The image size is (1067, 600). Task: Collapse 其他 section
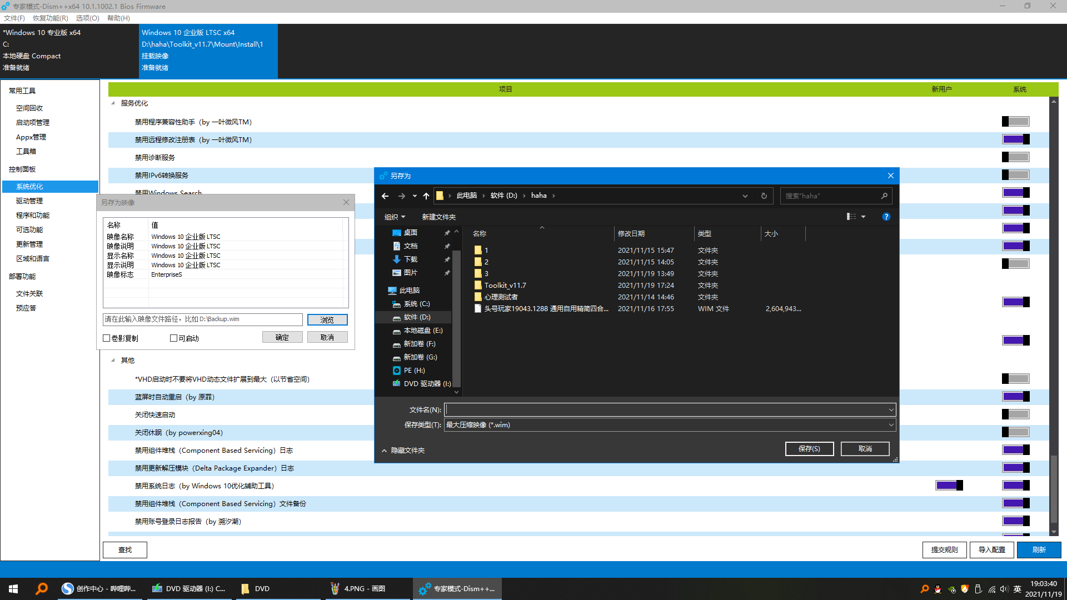(113, 361)
